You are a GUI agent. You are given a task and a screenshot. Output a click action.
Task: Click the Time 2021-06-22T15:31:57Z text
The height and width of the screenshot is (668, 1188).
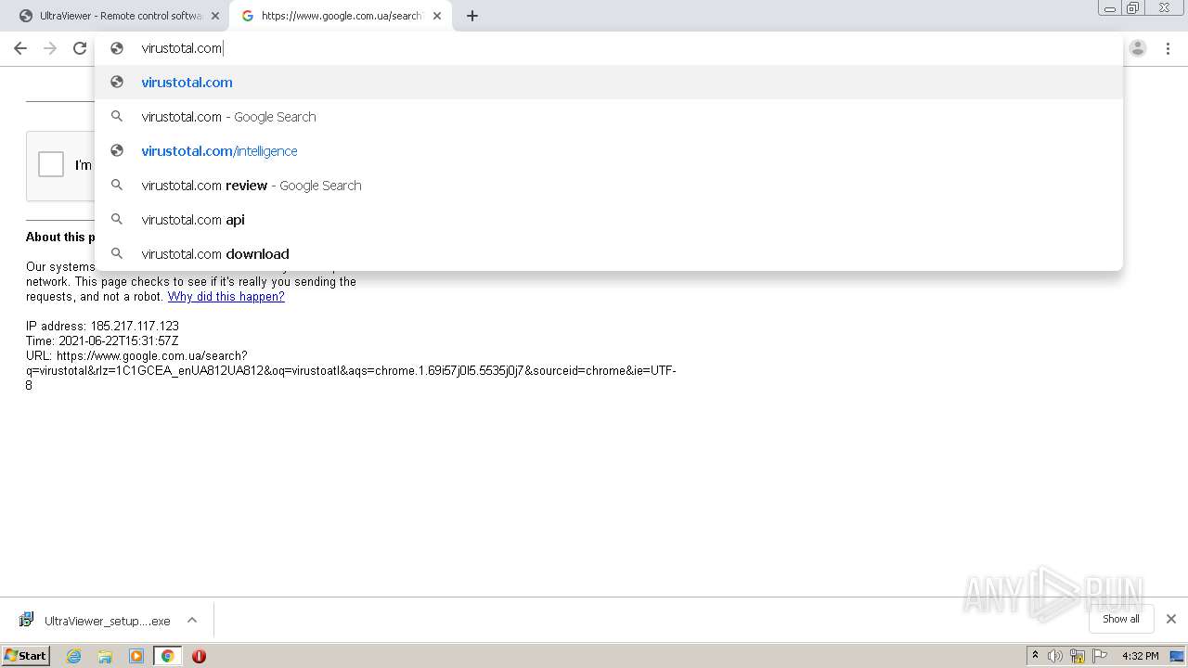click(x=102, y=341)
